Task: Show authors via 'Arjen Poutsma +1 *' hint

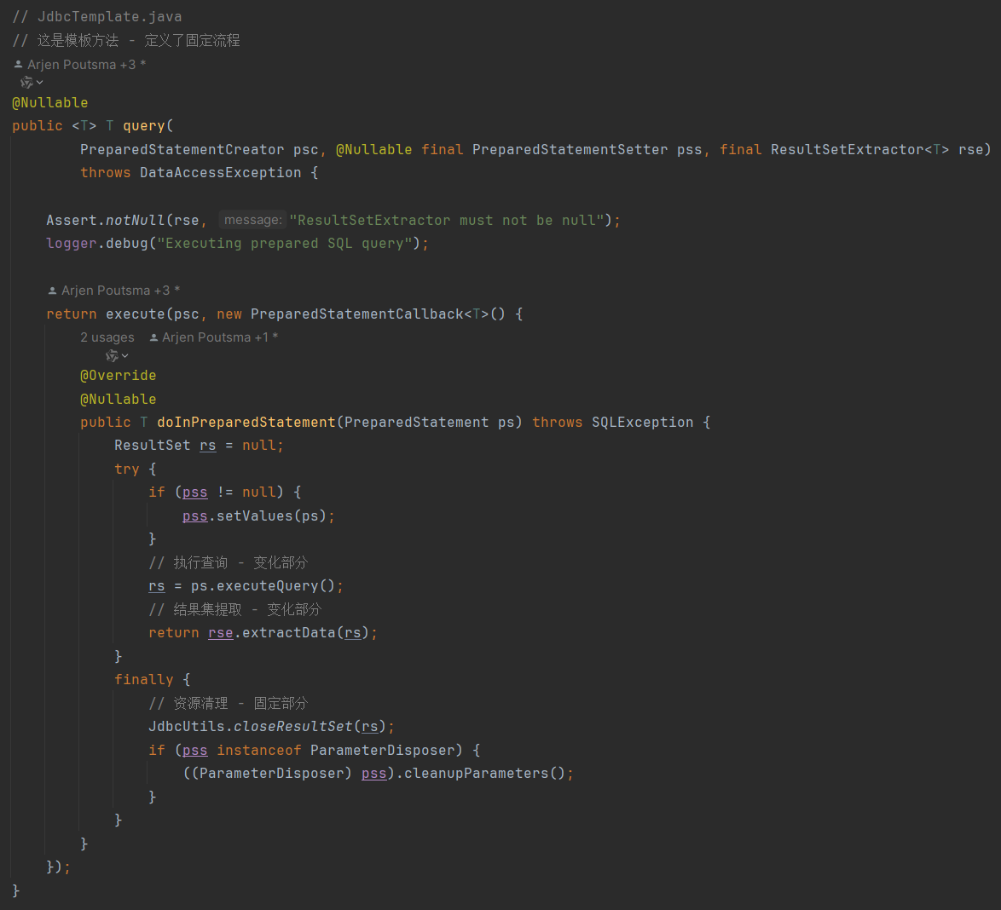Action: point(220,337)
